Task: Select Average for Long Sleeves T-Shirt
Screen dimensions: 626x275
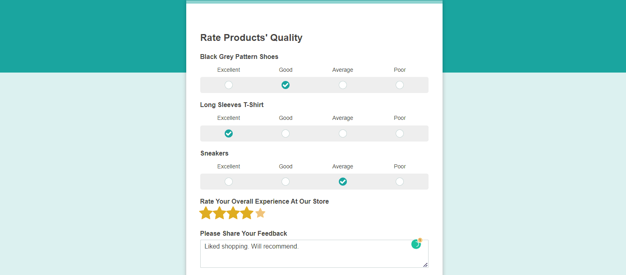Action: pyautogui.click(x=343, y=133)
